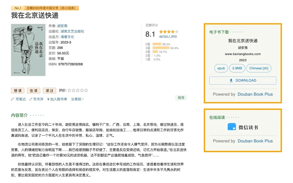The width and height of the screenshot is (293, 183).
Task: Click the 加入购书单 link
Action: click(x=58, y=99)
